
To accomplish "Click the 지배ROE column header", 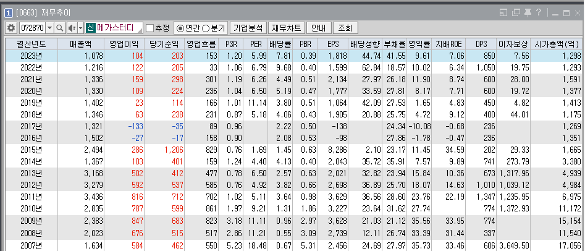I will pos(448,44).
